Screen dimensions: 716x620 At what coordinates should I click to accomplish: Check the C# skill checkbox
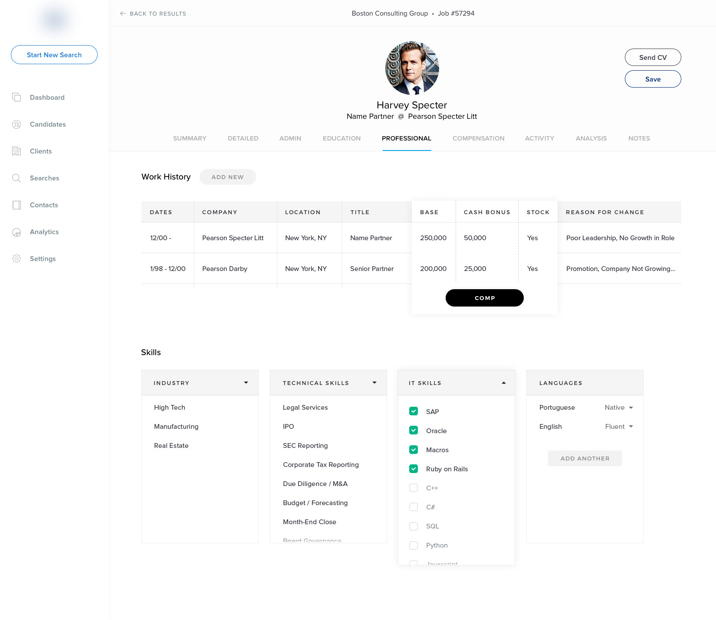(x=414, y=507)
